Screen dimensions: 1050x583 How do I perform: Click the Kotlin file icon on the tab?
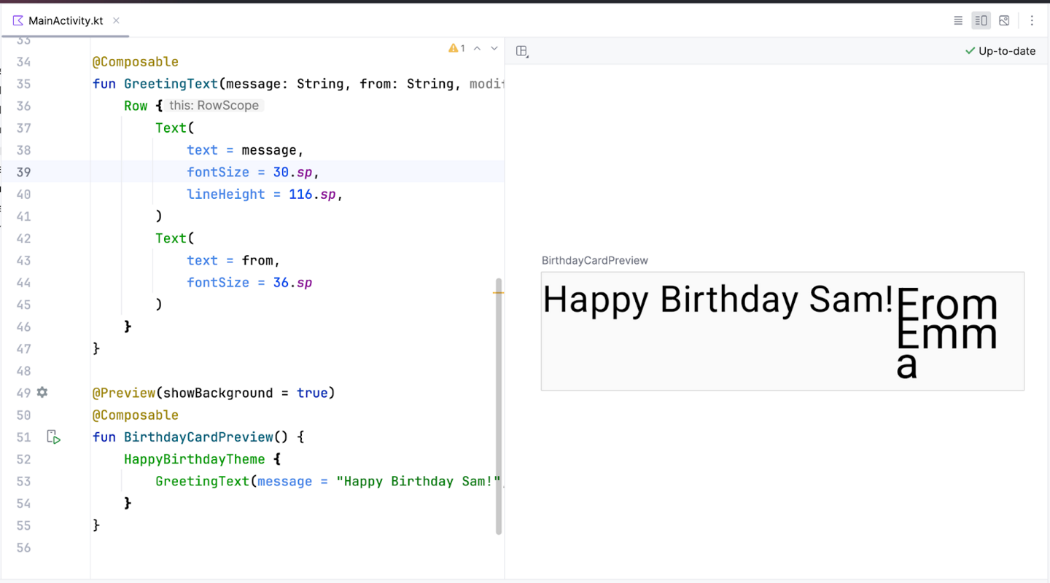coord(18,21)
